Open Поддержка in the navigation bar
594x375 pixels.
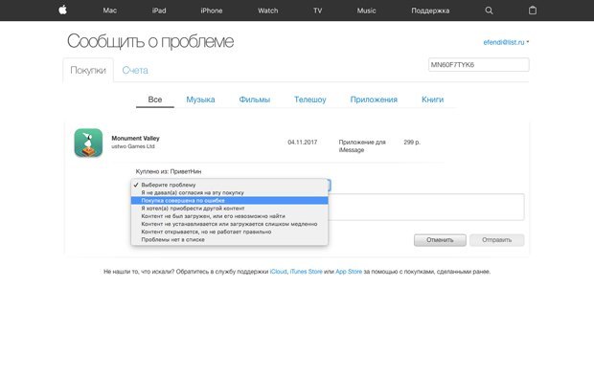(430, 11)
